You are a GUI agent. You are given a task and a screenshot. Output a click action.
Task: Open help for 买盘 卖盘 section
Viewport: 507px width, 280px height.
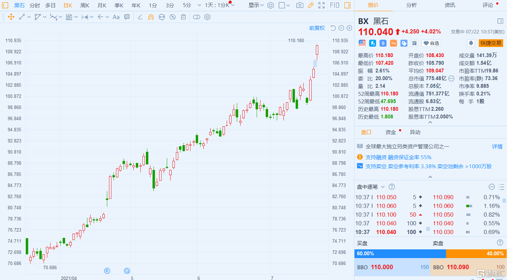tap(500, 243)
